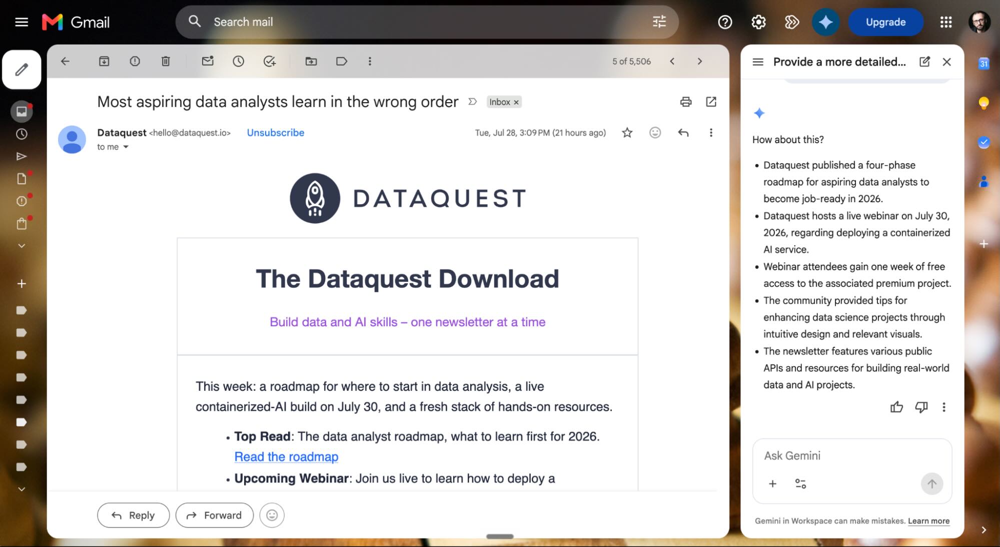The width and height of the screenshot is (1000, 547).
Task: Open Google Tasks side panel icon
Action: point(983,143)
